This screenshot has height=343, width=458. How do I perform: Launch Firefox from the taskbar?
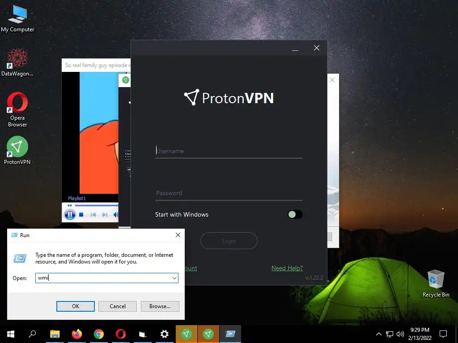click(77, 334)
